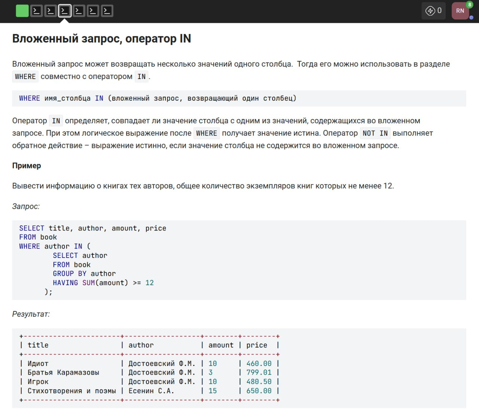Click the green notification badge 8
The height and width of the screenshot is (418, 479).
(469, 4)
